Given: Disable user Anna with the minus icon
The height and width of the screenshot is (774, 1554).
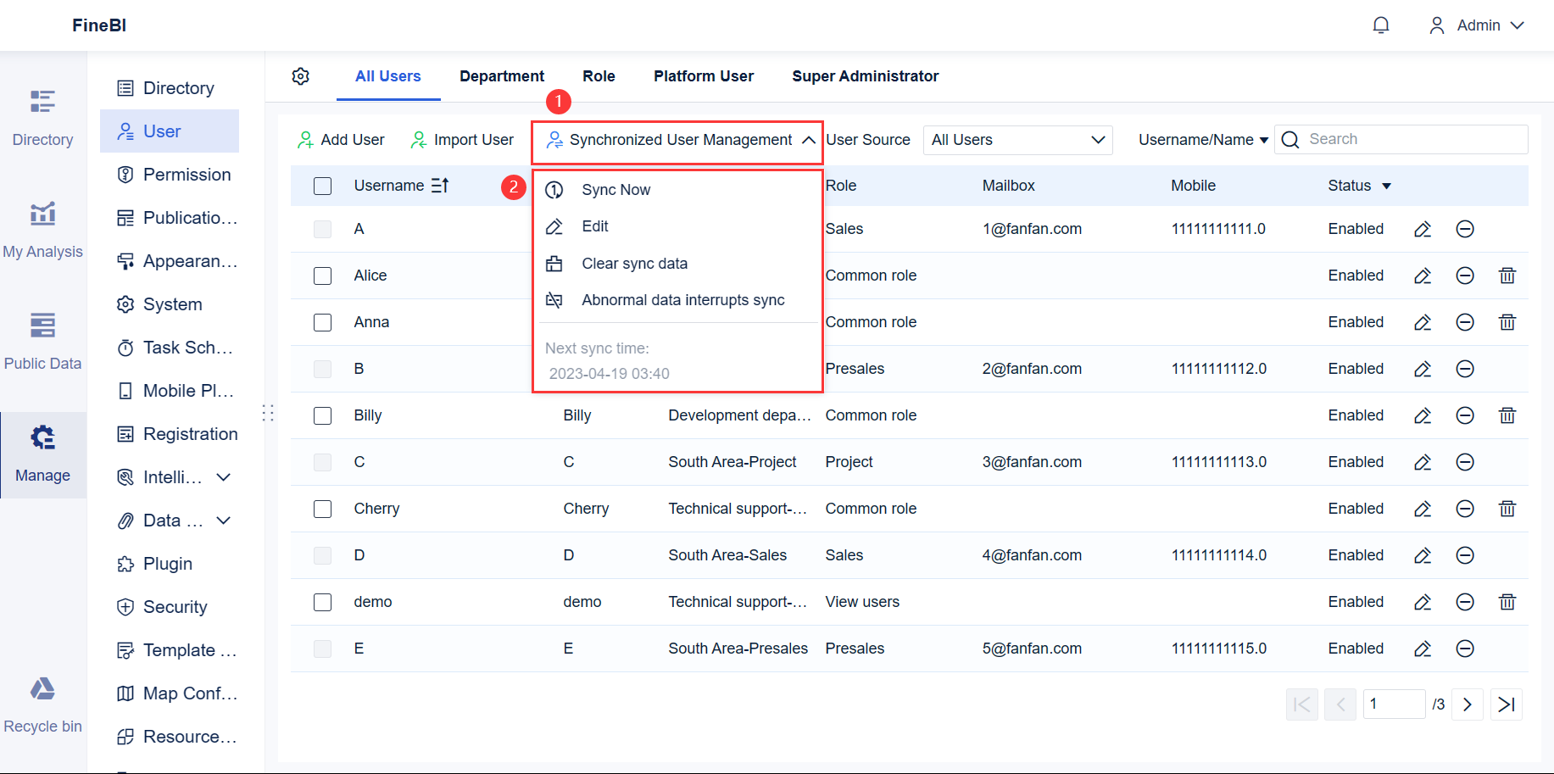Looking at the screenshot, I should click(x=1465, y=322).
